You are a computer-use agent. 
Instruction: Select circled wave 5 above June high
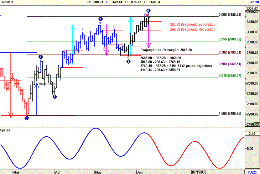(148, 11)
